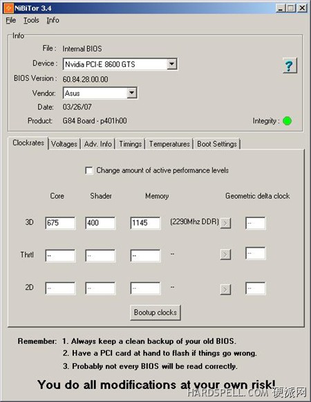Screen dimensions: 311x402
Task: Enable Change amount of active performance levels
Action: pos(89,170)
